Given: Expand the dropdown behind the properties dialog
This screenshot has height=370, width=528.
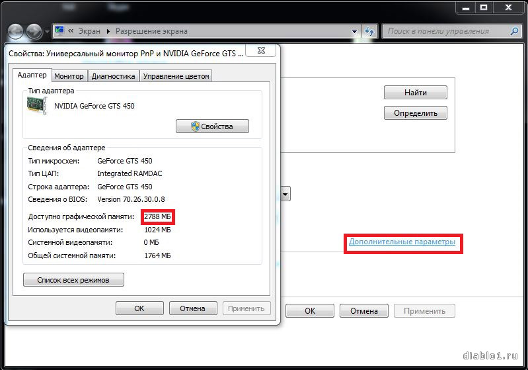Looking at the screenshot, I should coord(285,194).
